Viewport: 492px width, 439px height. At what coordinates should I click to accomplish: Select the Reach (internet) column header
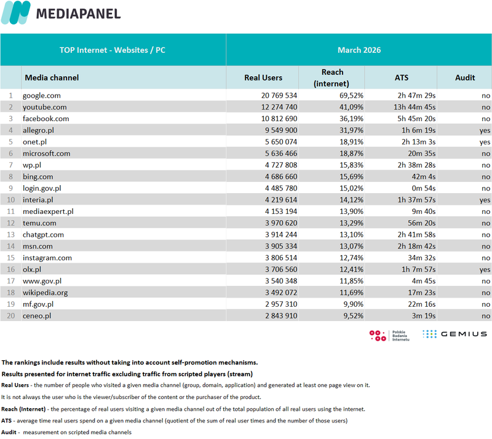pos(332,77)
